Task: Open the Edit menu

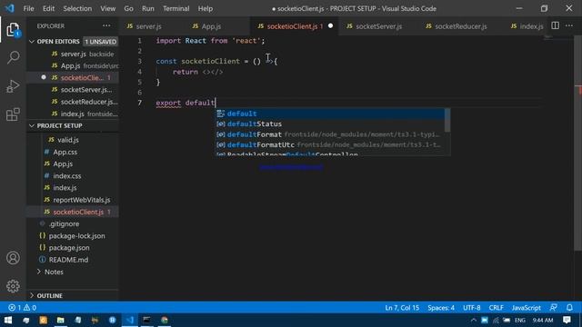Action: 48,8
